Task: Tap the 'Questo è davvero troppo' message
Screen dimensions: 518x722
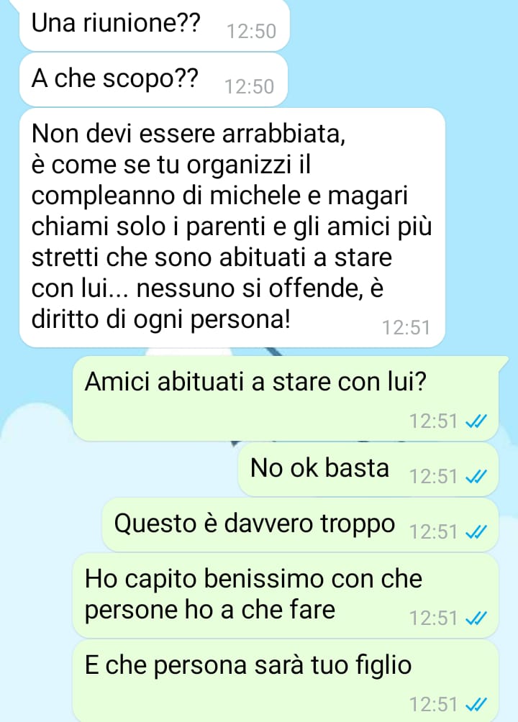Action: click(x=300, y=525)
